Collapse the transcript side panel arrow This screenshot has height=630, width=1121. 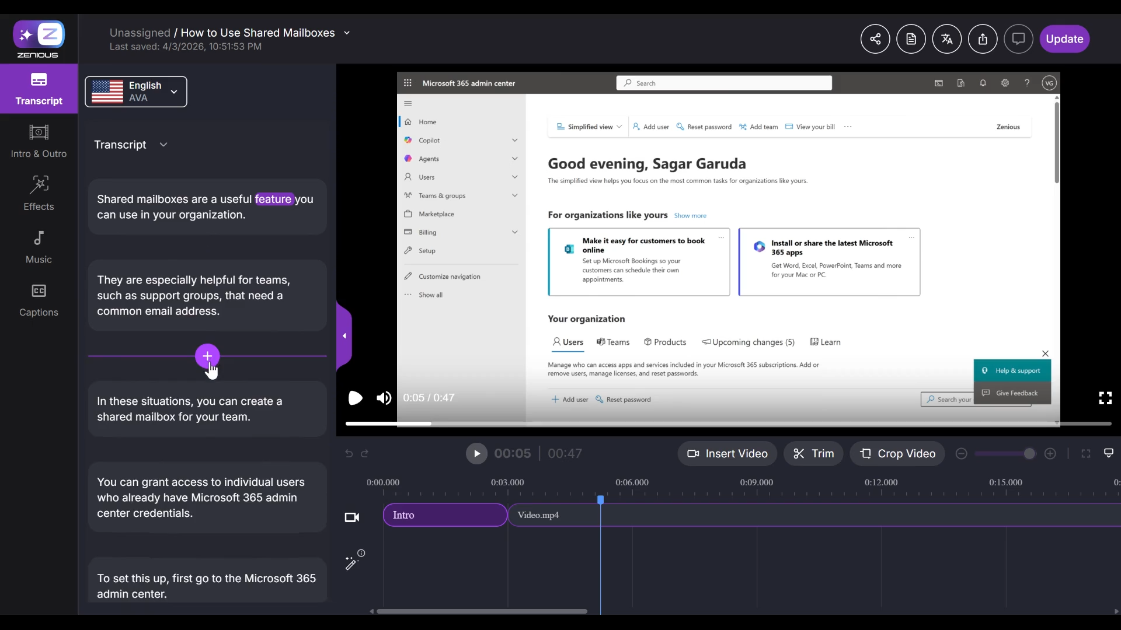point(344,336)
